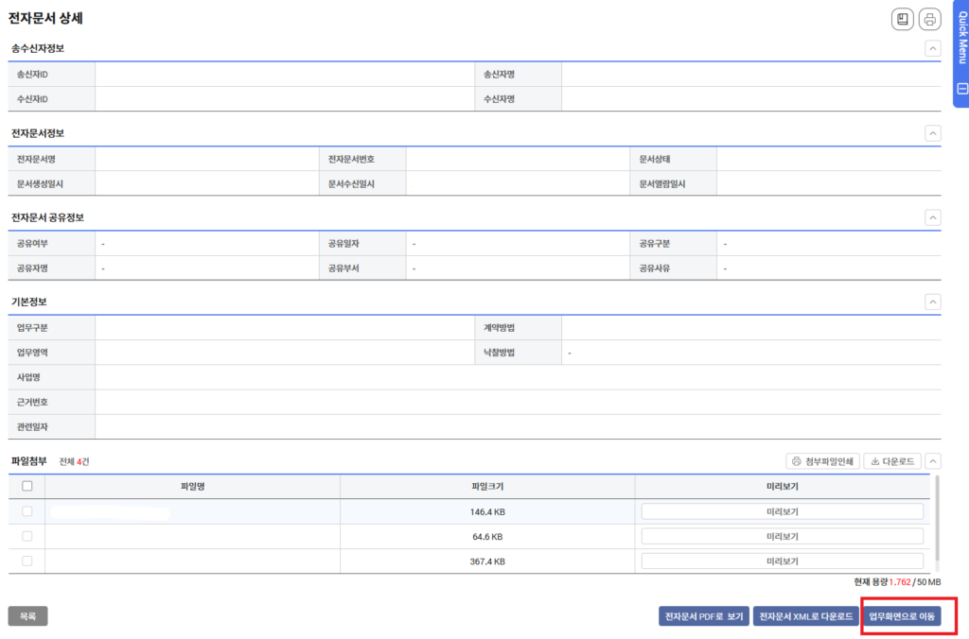Click the 첨부파일인쇄 button
This screenshot has width=969, height=639.
[822, 461]
